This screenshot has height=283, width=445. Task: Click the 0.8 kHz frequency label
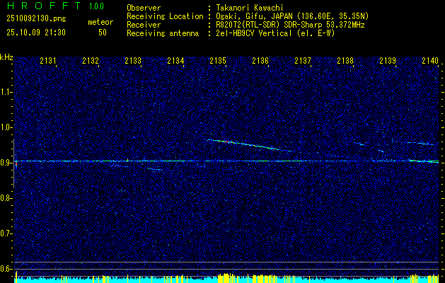6,198
